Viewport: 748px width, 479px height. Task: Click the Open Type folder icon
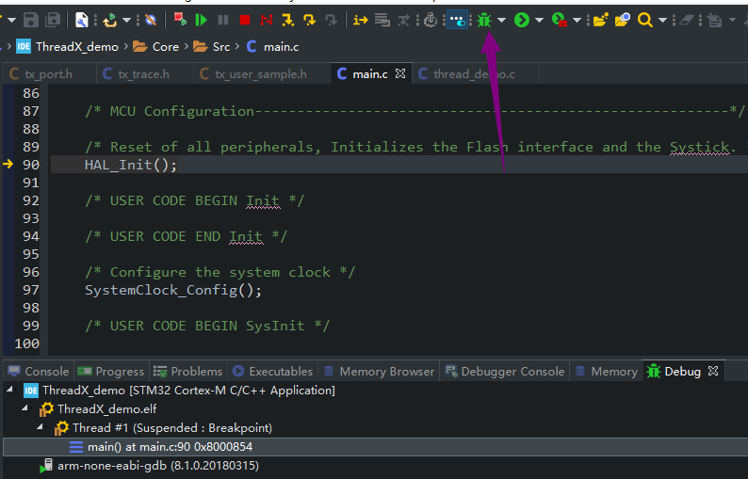(x=623, y=20)
